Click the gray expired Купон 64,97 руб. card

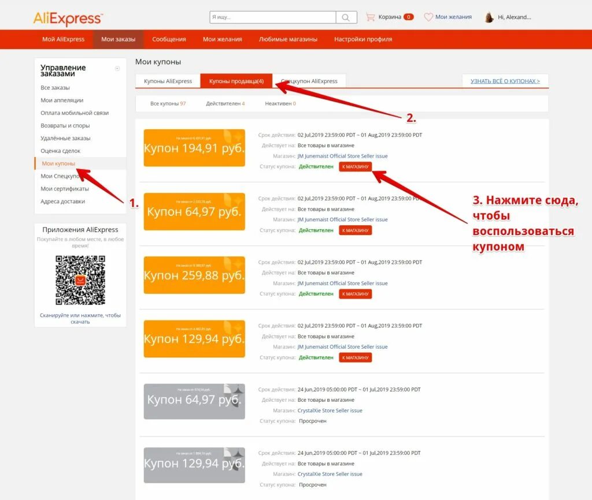[194, 402]
